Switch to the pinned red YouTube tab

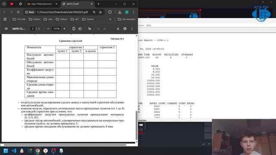12,4
